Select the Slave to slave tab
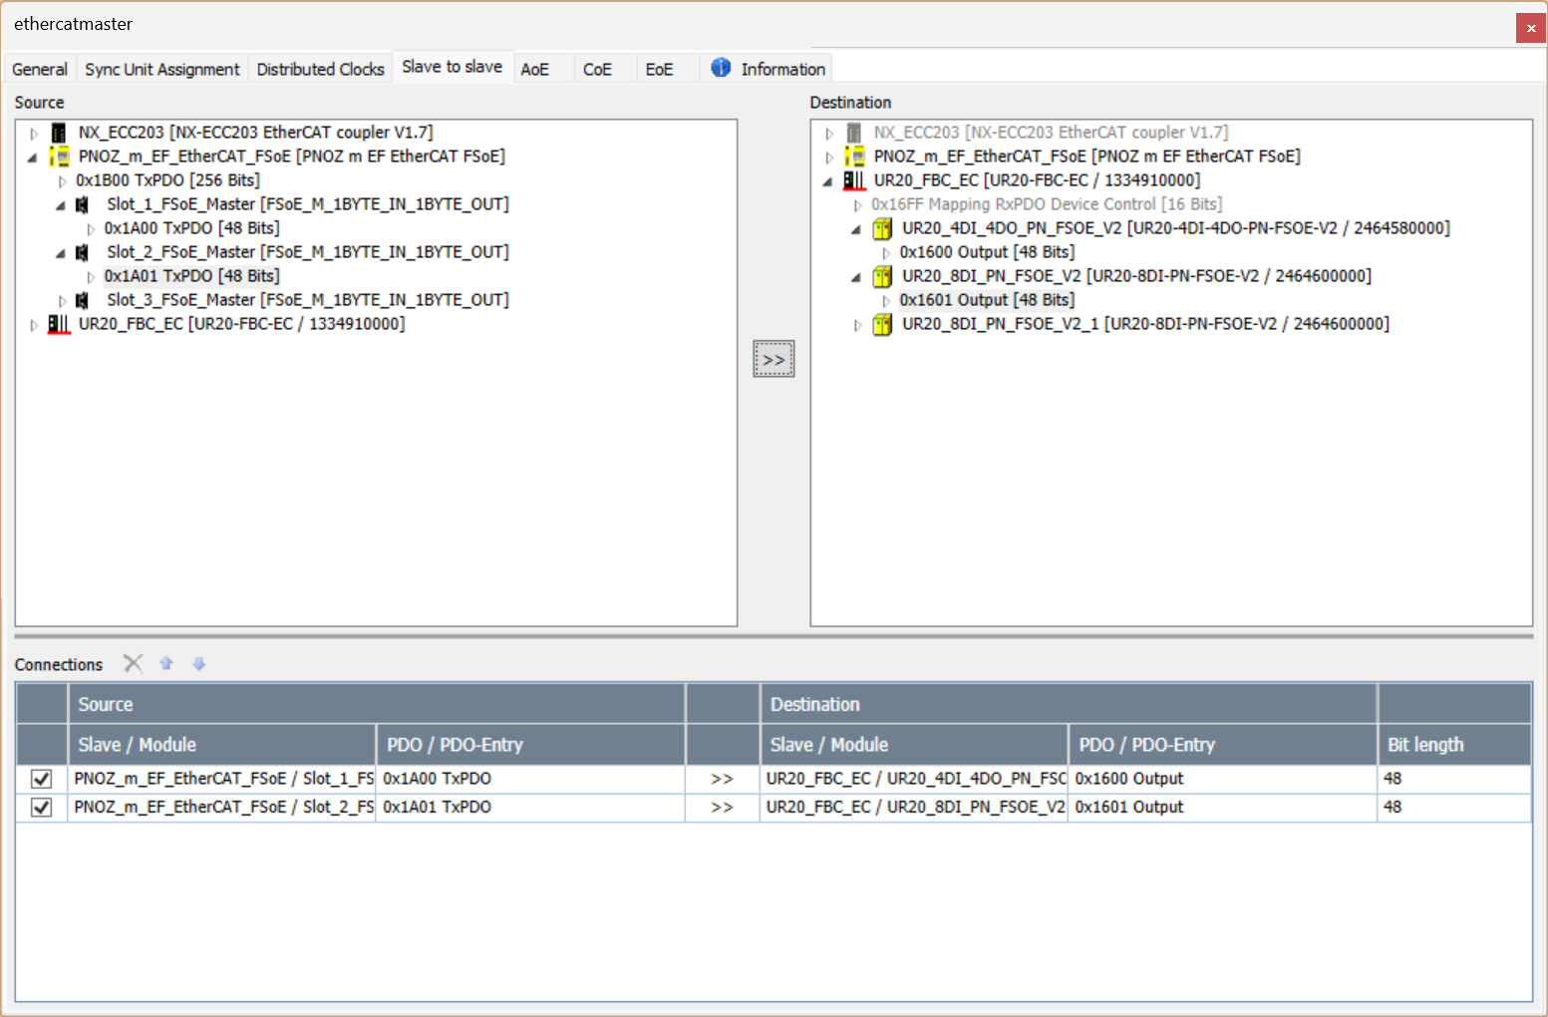This screenshot has height=1017, width=1548. point(453,67)
